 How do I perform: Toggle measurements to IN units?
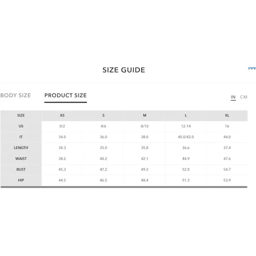tap(233, 97)
